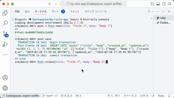Open notifications with the bell icon

pyautogui.click(x=169, y=96)
